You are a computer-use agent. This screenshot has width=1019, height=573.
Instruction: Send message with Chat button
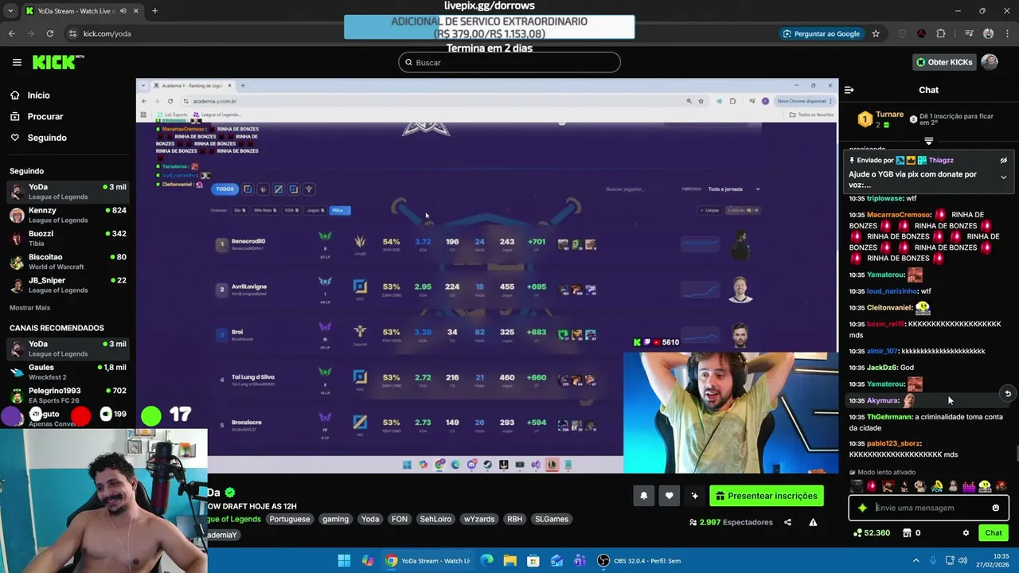tap(994, 533)
